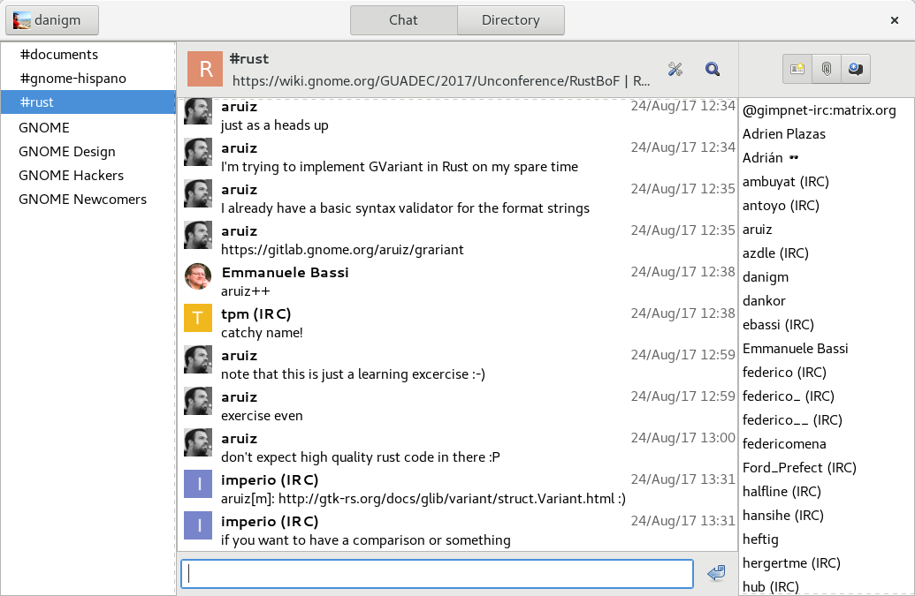Open the gitlab.gnome.org/aruiz/grariant link
The height and width of the screenshot is (596, 915).
tap(342, 250)
